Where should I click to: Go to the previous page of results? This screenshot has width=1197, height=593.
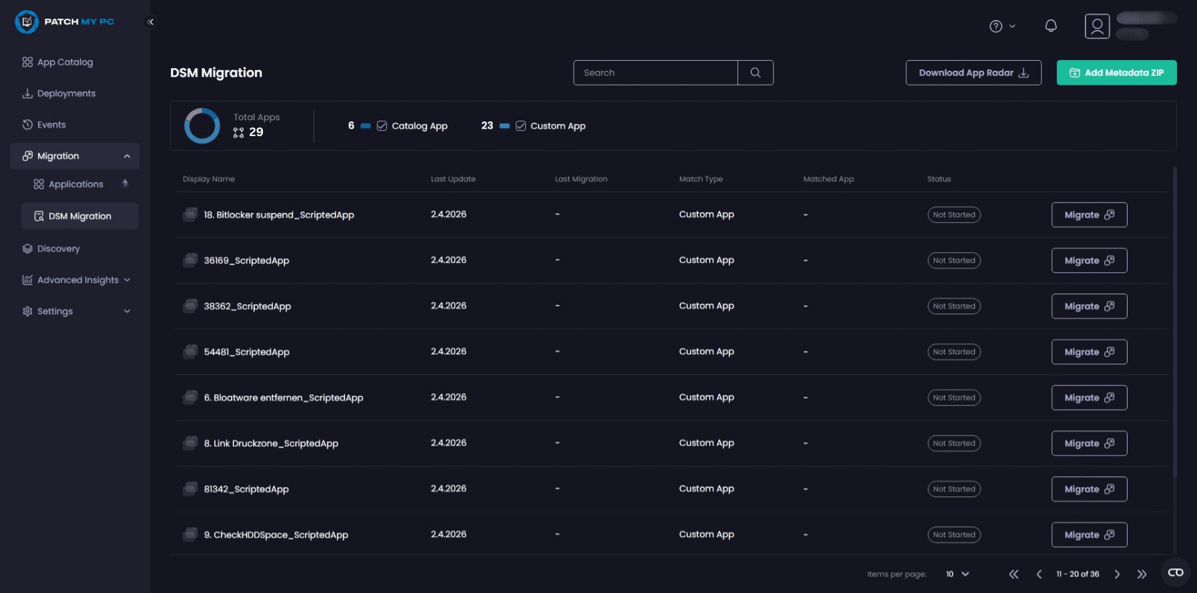[x=1039, y=574]
